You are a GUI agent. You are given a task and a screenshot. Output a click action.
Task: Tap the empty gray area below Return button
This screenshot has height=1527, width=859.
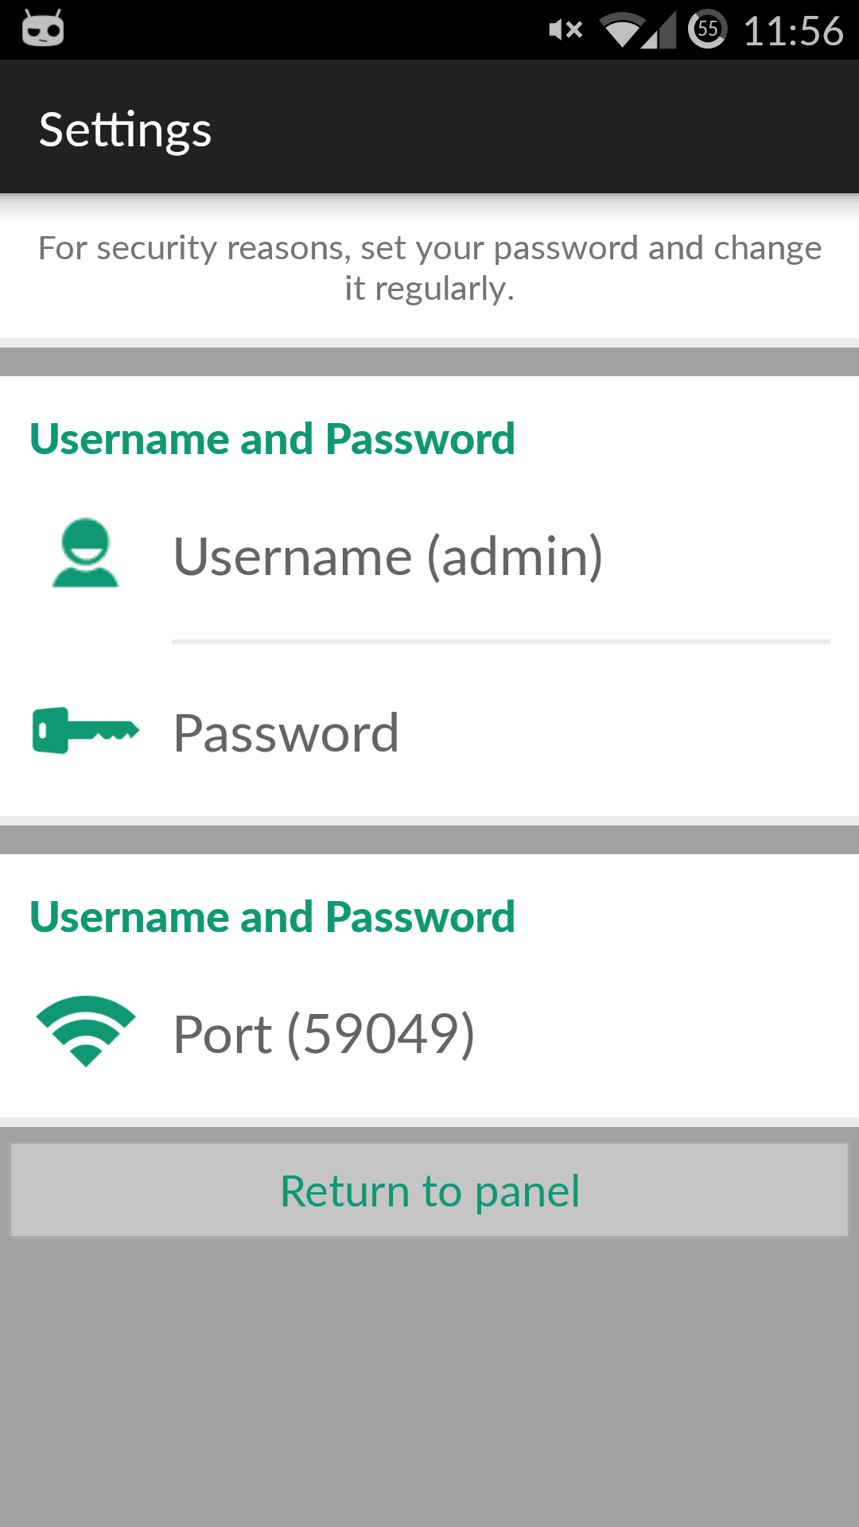429,1384
